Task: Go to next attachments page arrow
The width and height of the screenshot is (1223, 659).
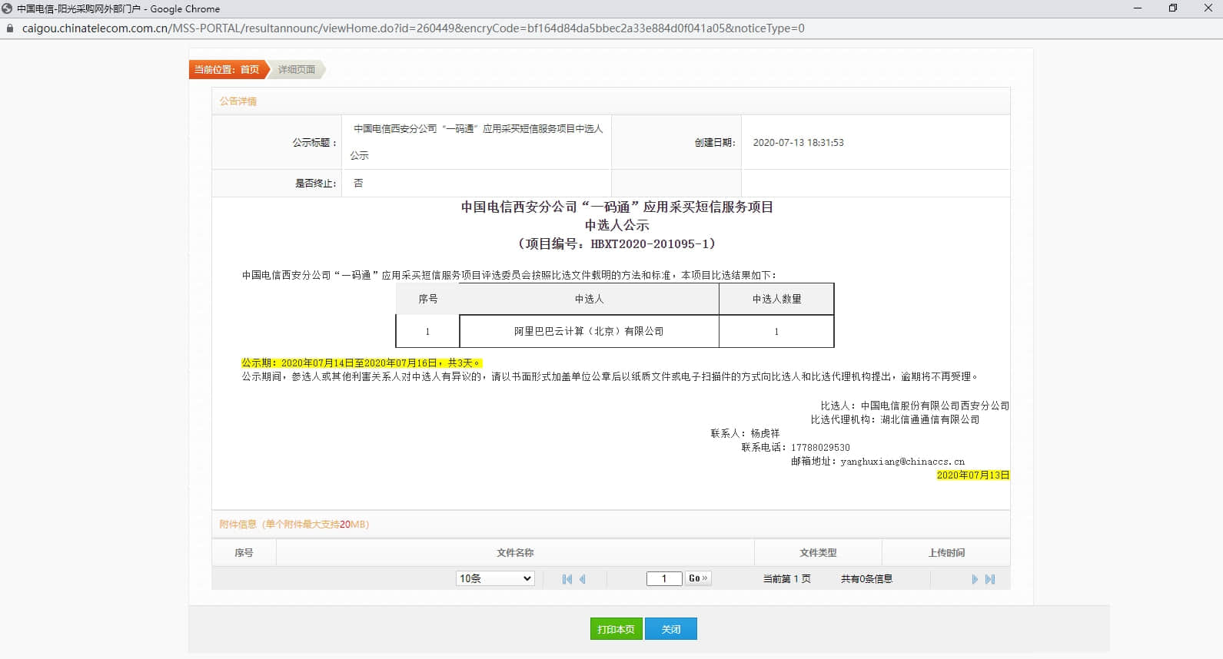Action: [x=975, y=579]
